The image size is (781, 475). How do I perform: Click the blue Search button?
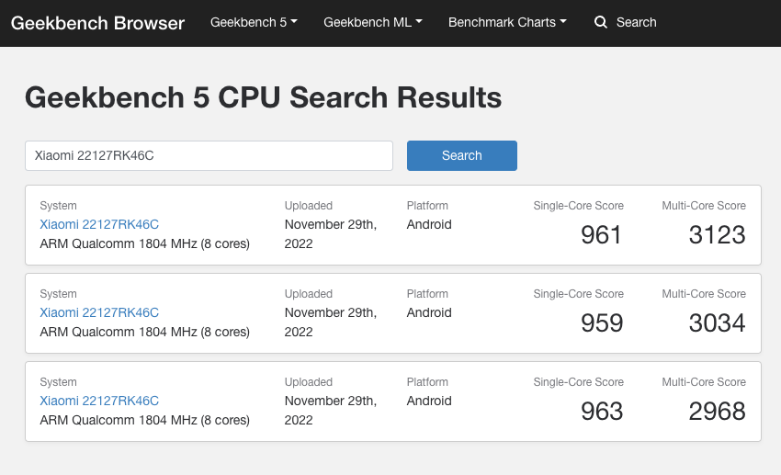(x=462, y=156)
